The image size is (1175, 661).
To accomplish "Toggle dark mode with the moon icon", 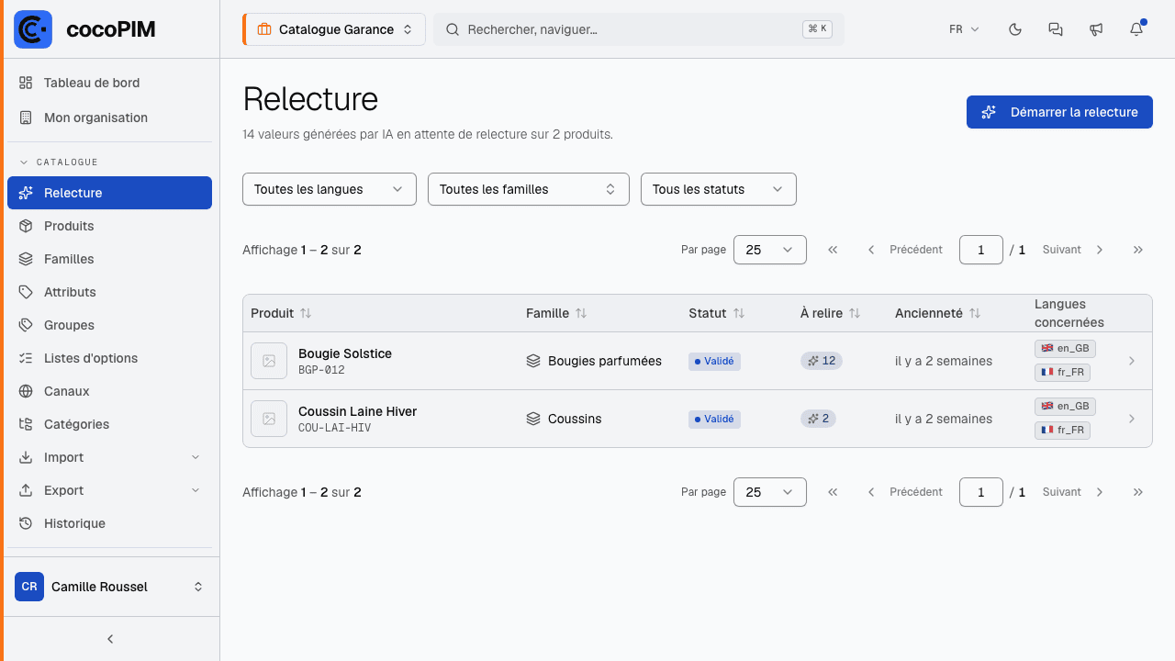I will pos(1015,29).
